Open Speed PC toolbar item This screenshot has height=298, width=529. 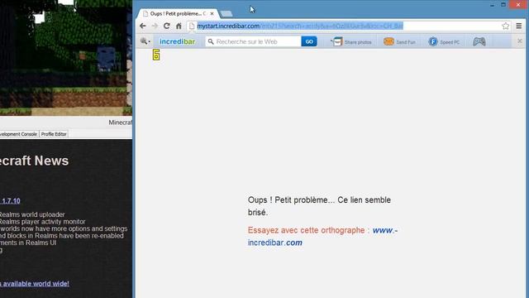pyautogui.click(x=444, y=42)
